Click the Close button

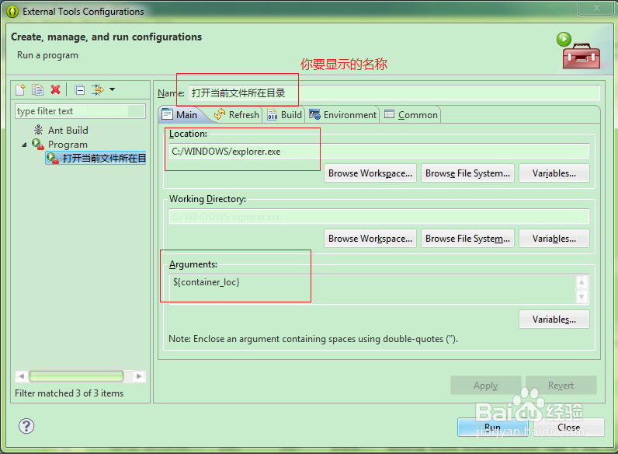tap(569, 427)
